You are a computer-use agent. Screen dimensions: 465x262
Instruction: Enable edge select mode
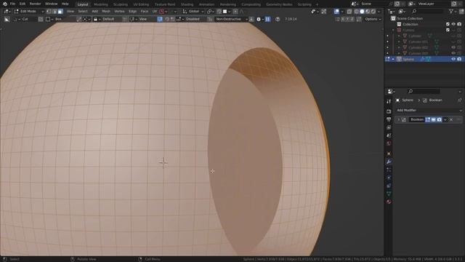click(x=54, y=12)
